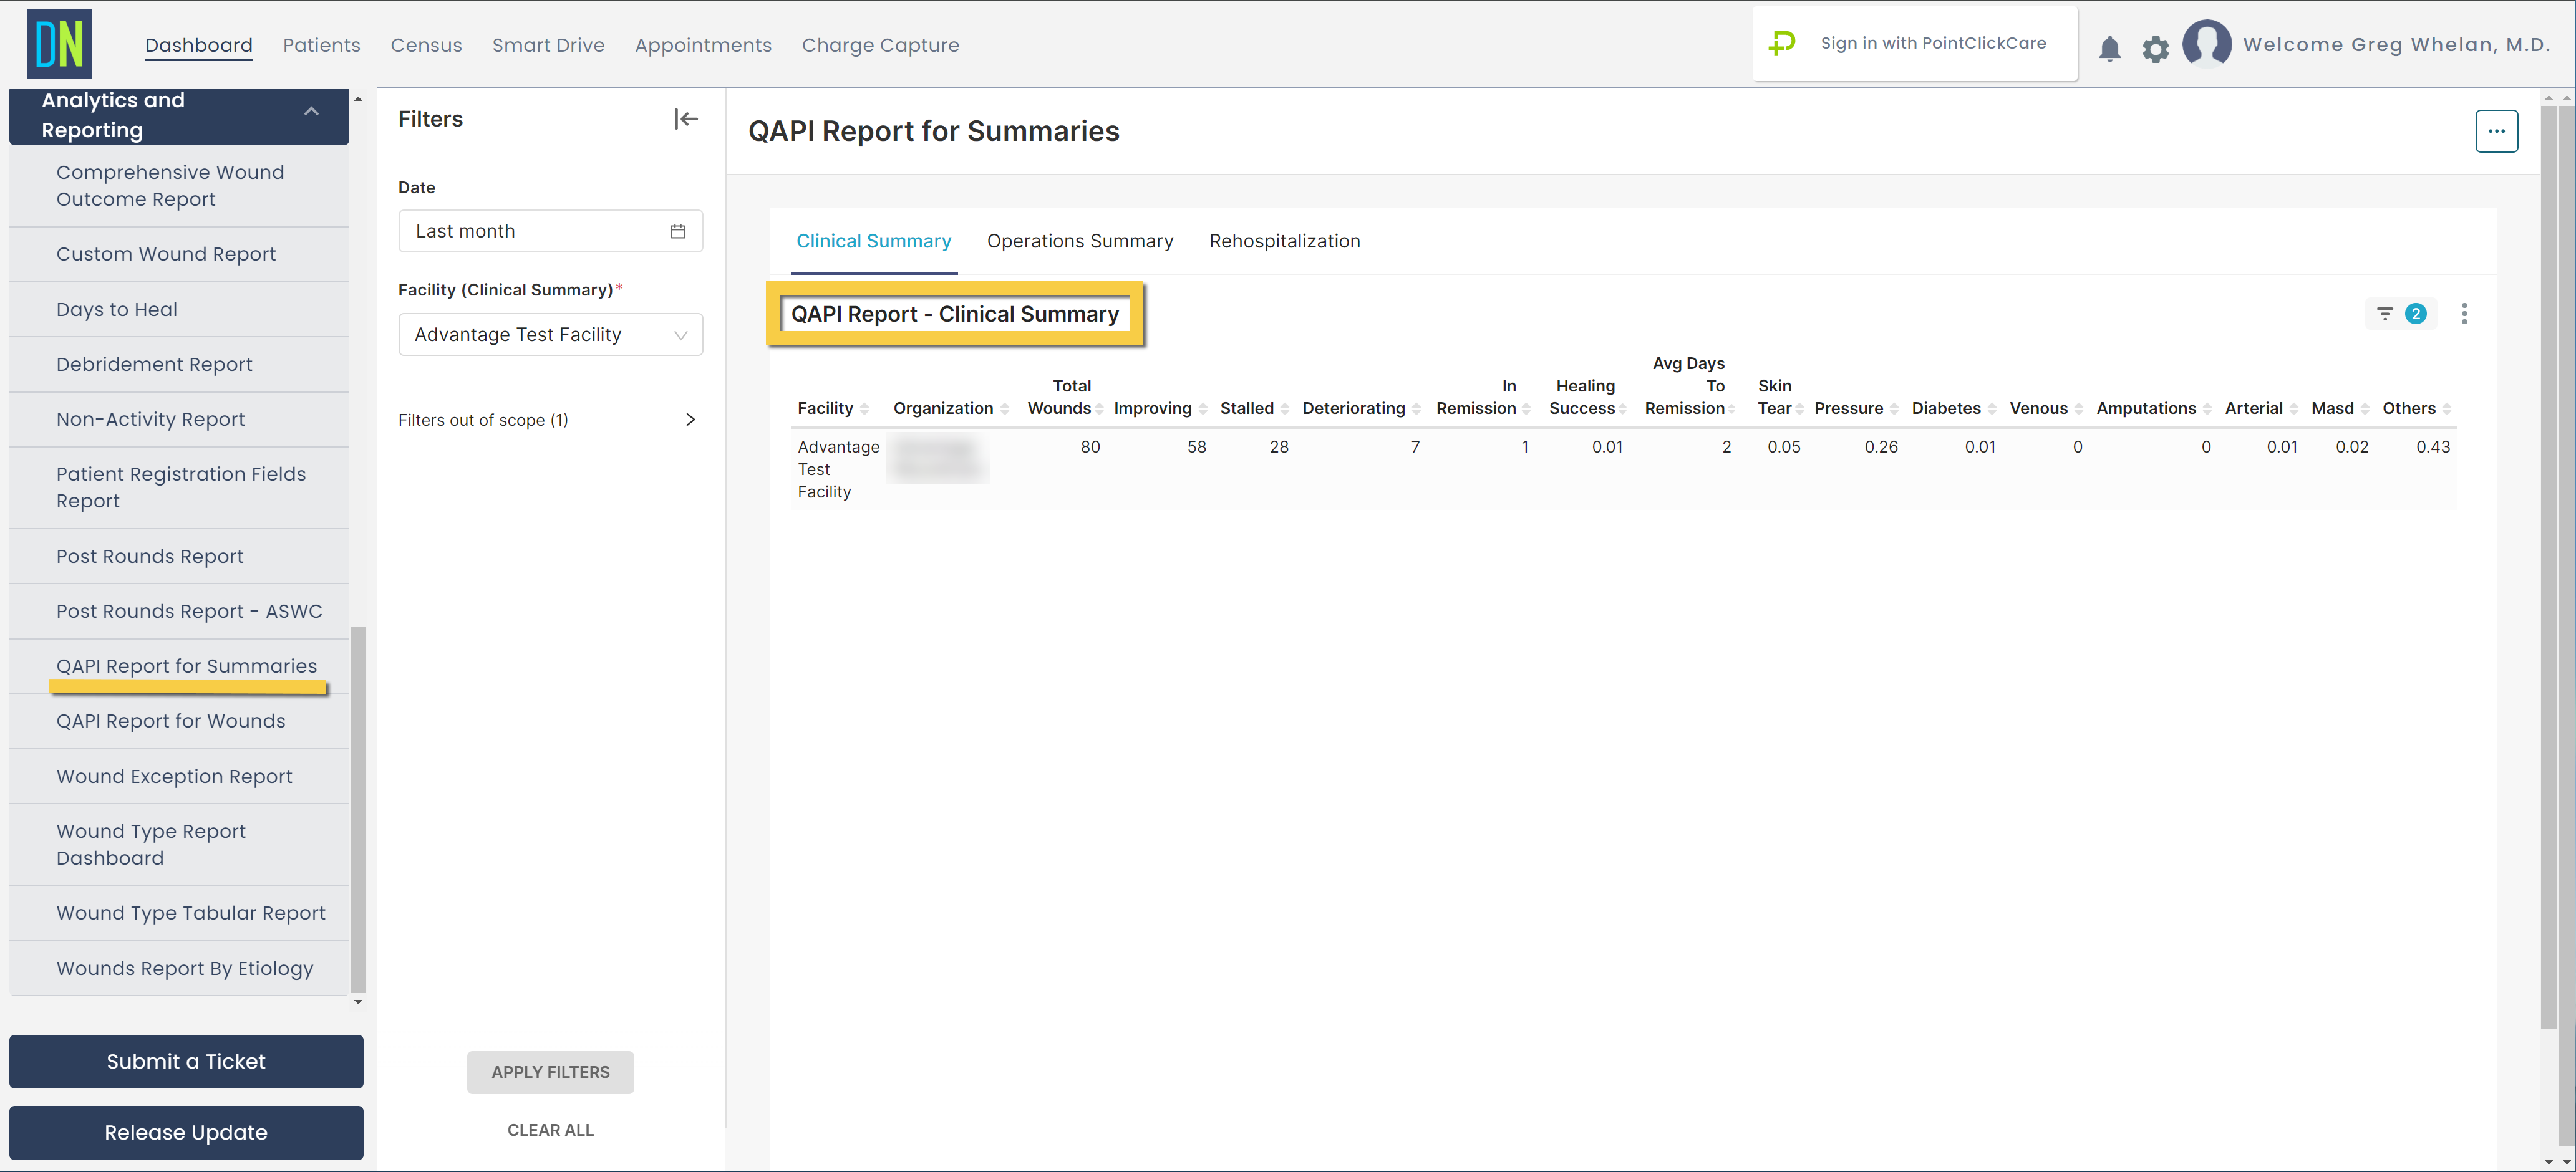Click the user profile avatar

[x=2206, y=44]
